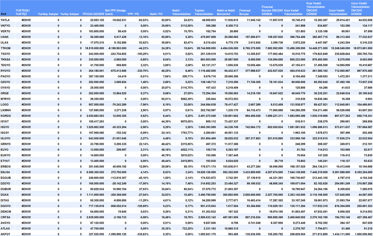Select the Nakit / PD column header
The height and width of the screenshot is (236, 373).
pyautogui.click(x=156, y=14)
